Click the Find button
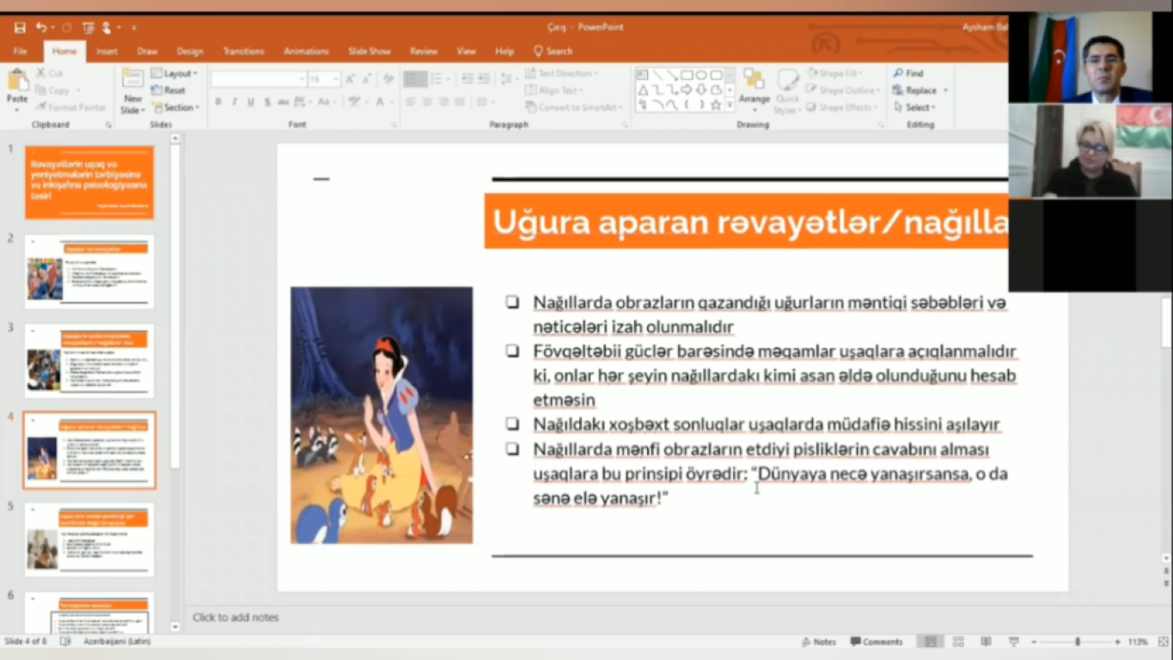 coord(908,74)
